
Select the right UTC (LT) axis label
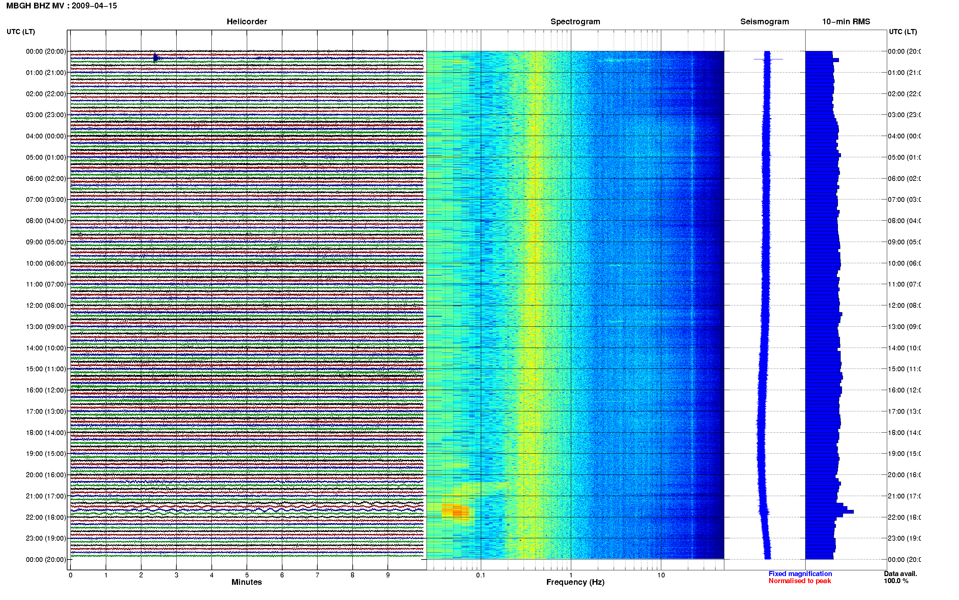click(x=903, y=31)
